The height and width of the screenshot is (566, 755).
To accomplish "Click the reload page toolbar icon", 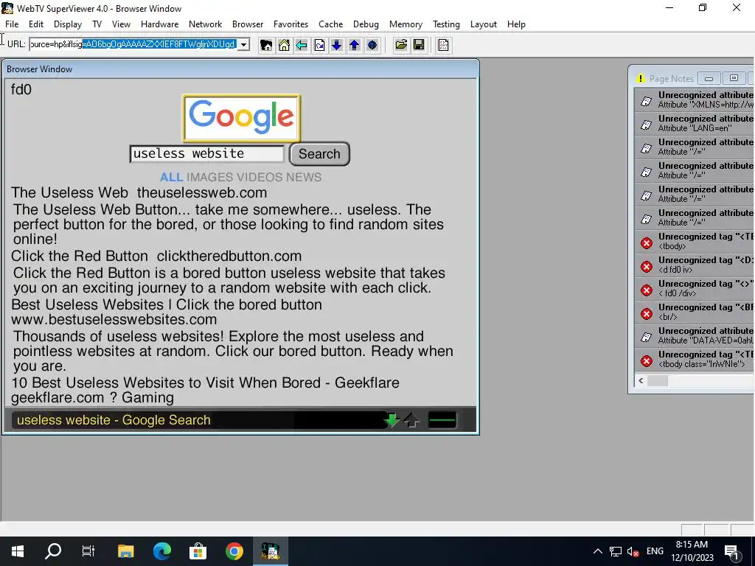I will tap(319, 45).
